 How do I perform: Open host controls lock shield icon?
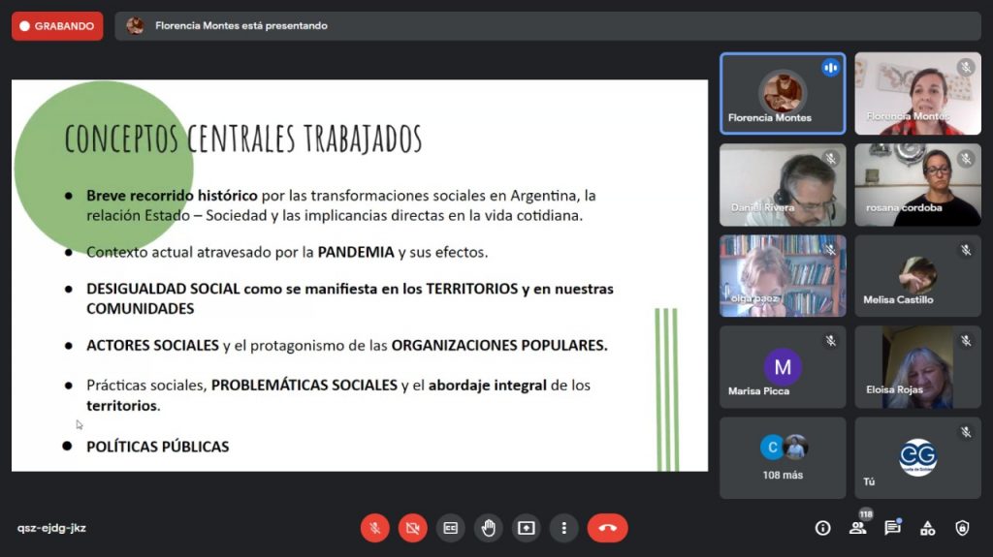(x=962, y=528)
